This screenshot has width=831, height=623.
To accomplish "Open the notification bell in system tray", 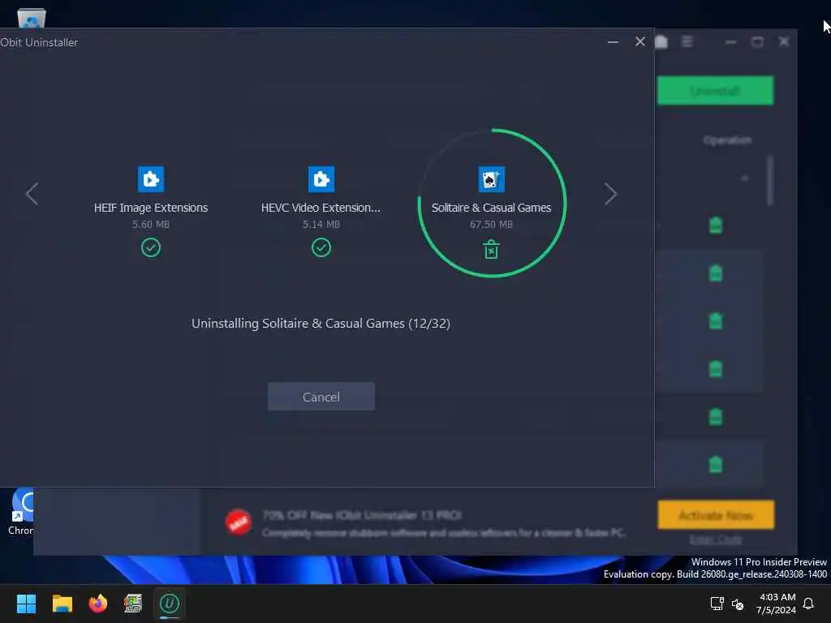I will 808,604.
